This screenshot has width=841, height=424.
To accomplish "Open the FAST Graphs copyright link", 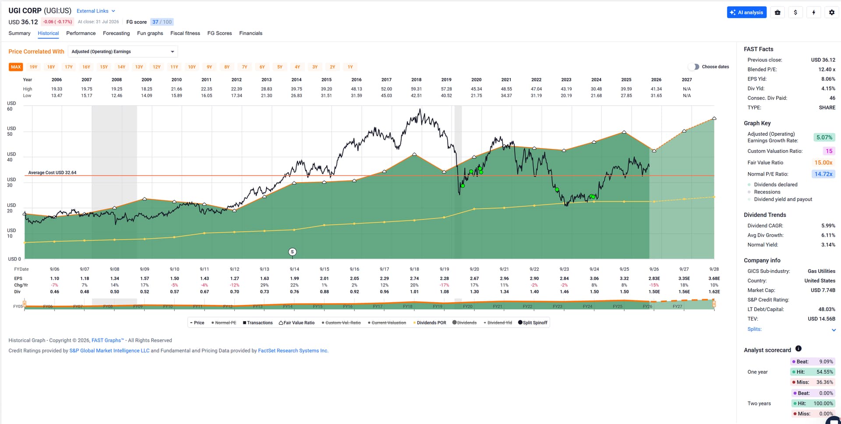I will 108,340.
